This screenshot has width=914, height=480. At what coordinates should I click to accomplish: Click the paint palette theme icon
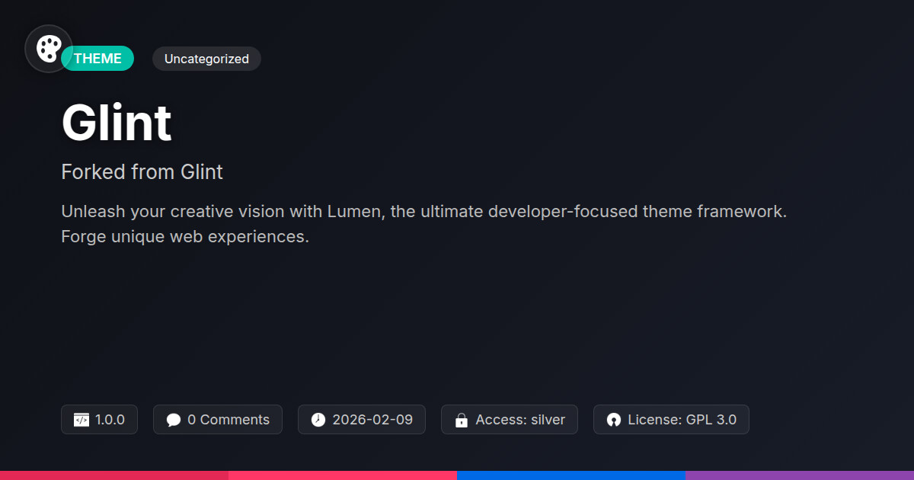tap(49, 49)
